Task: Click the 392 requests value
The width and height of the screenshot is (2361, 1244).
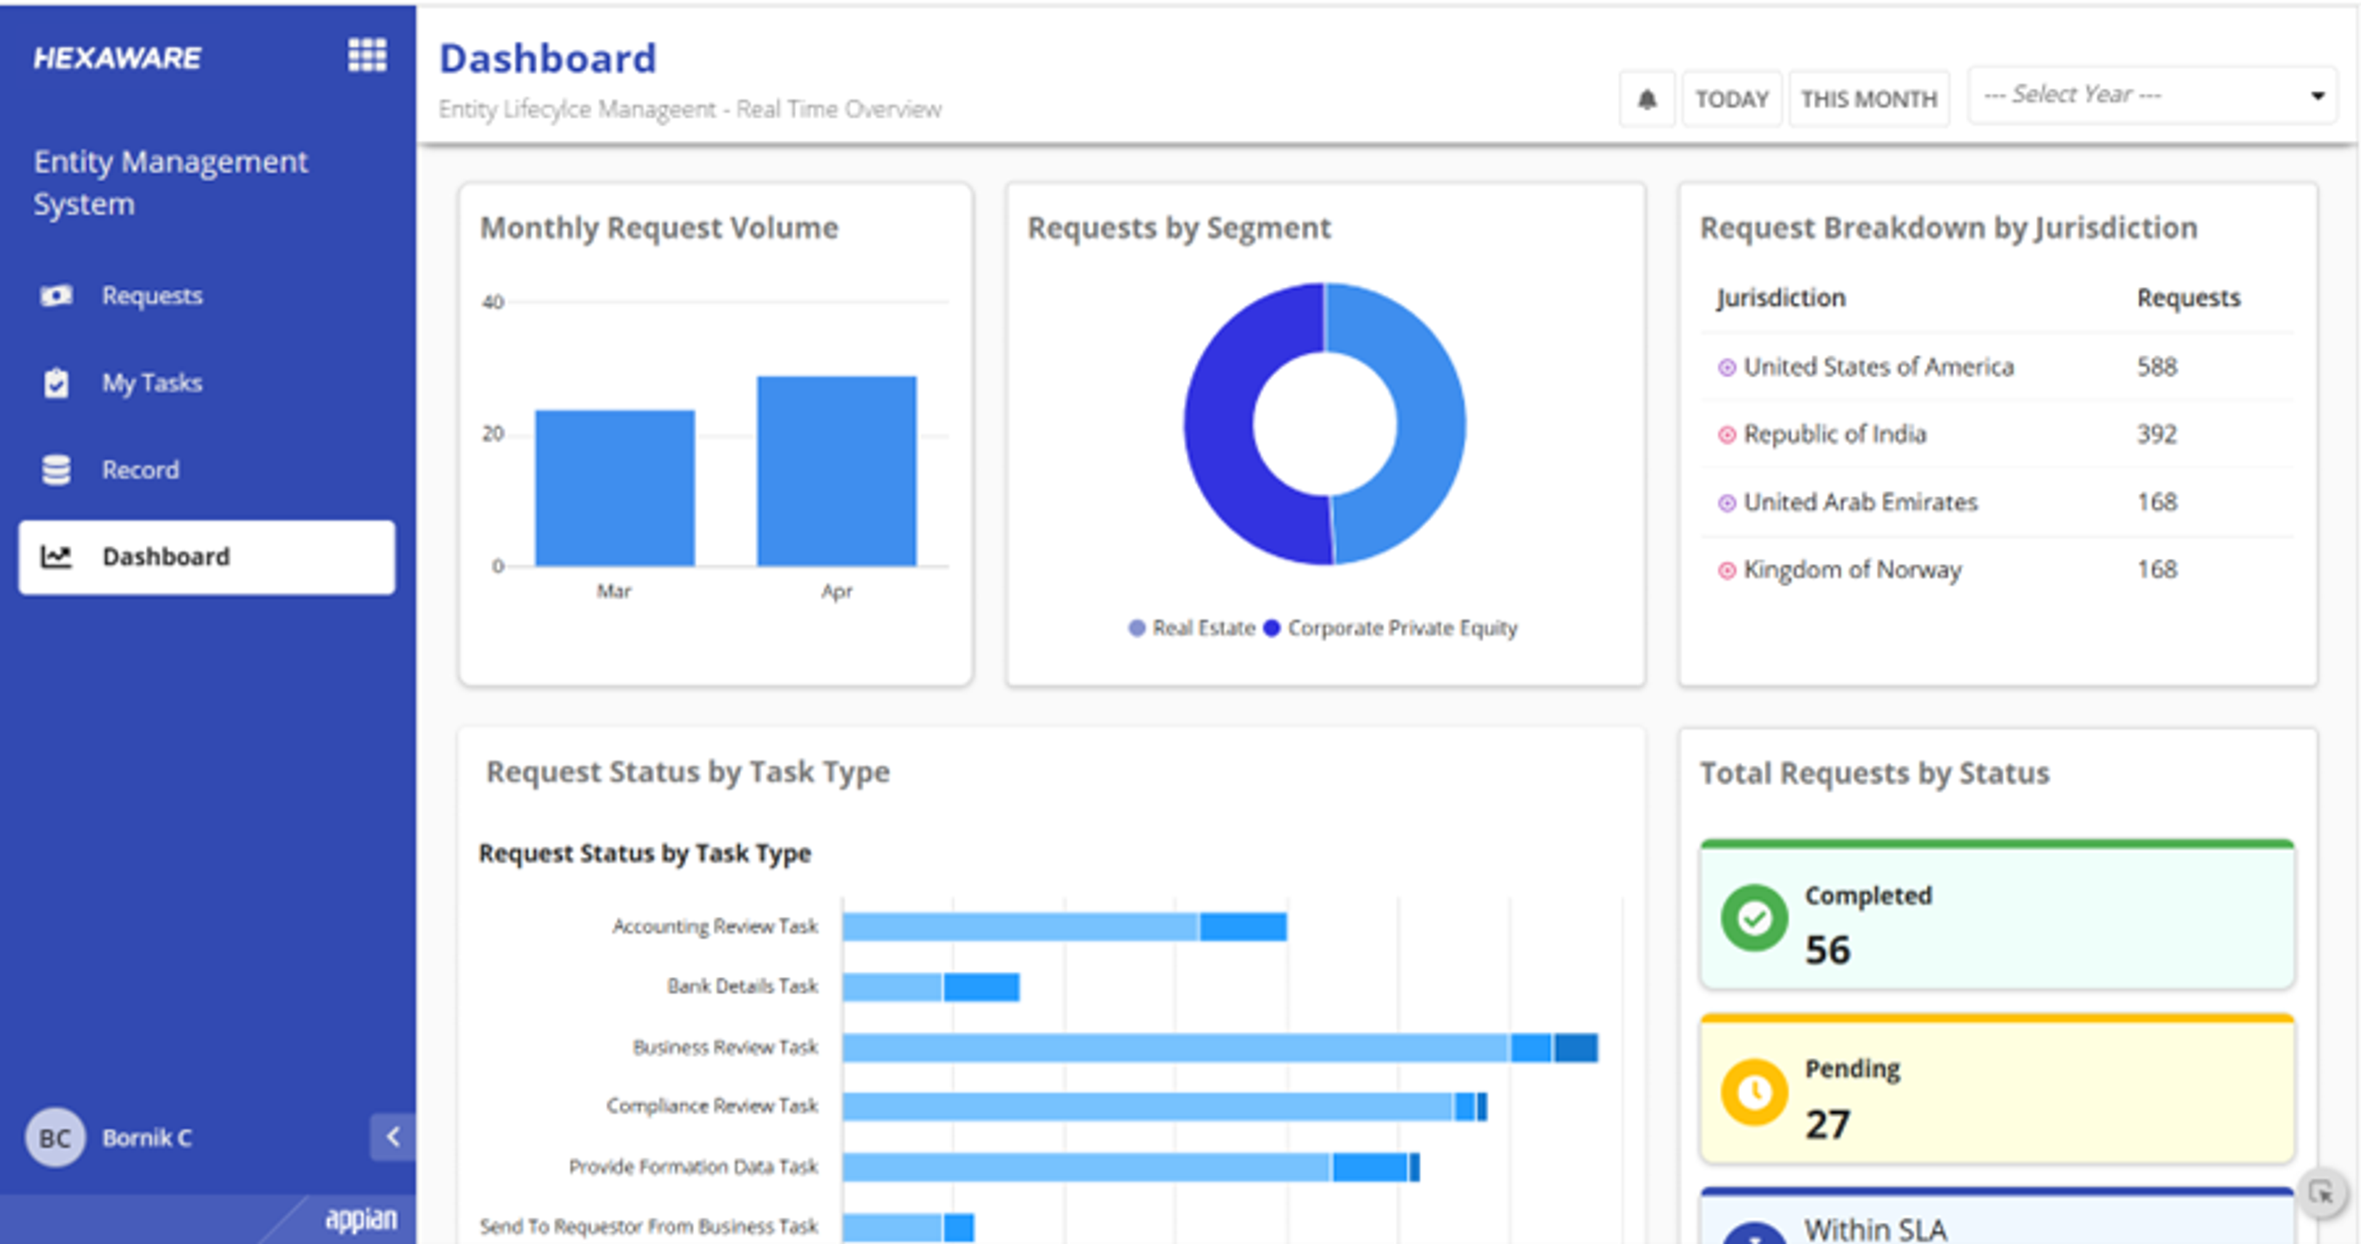Action: point(2157,434)
